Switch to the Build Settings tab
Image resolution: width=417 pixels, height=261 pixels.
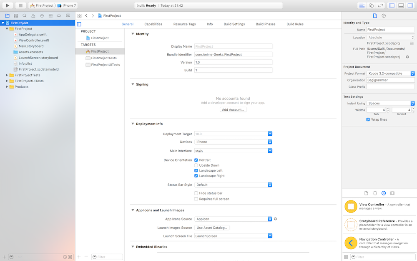234,24
